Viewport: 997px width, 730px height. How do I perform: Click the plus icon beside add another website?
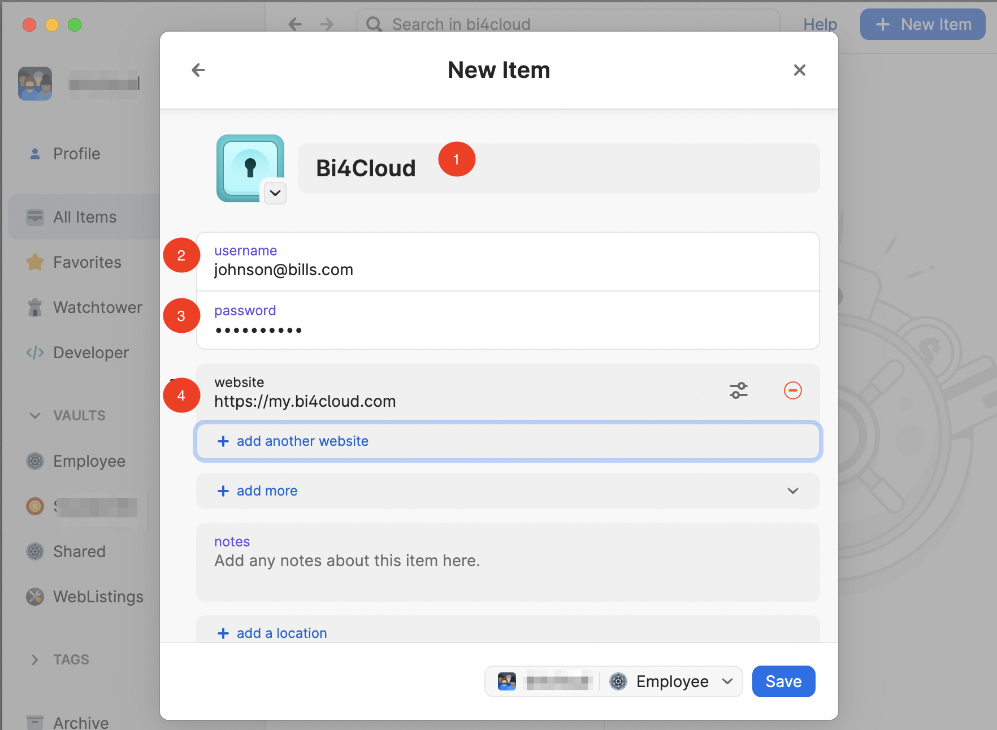click(223, 441)
